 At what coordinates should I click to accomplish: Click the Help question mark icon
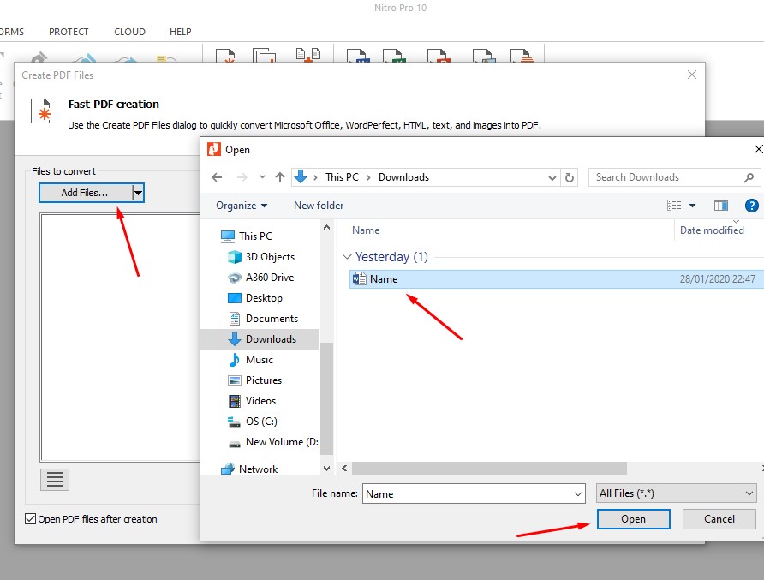tap(751, 206)
